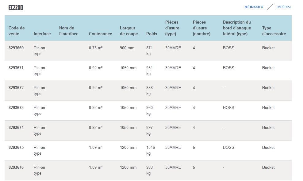Click the 900 mm cutting width cell
The width and height of the screenshot is (303, 181).
(x=127, y=48)
